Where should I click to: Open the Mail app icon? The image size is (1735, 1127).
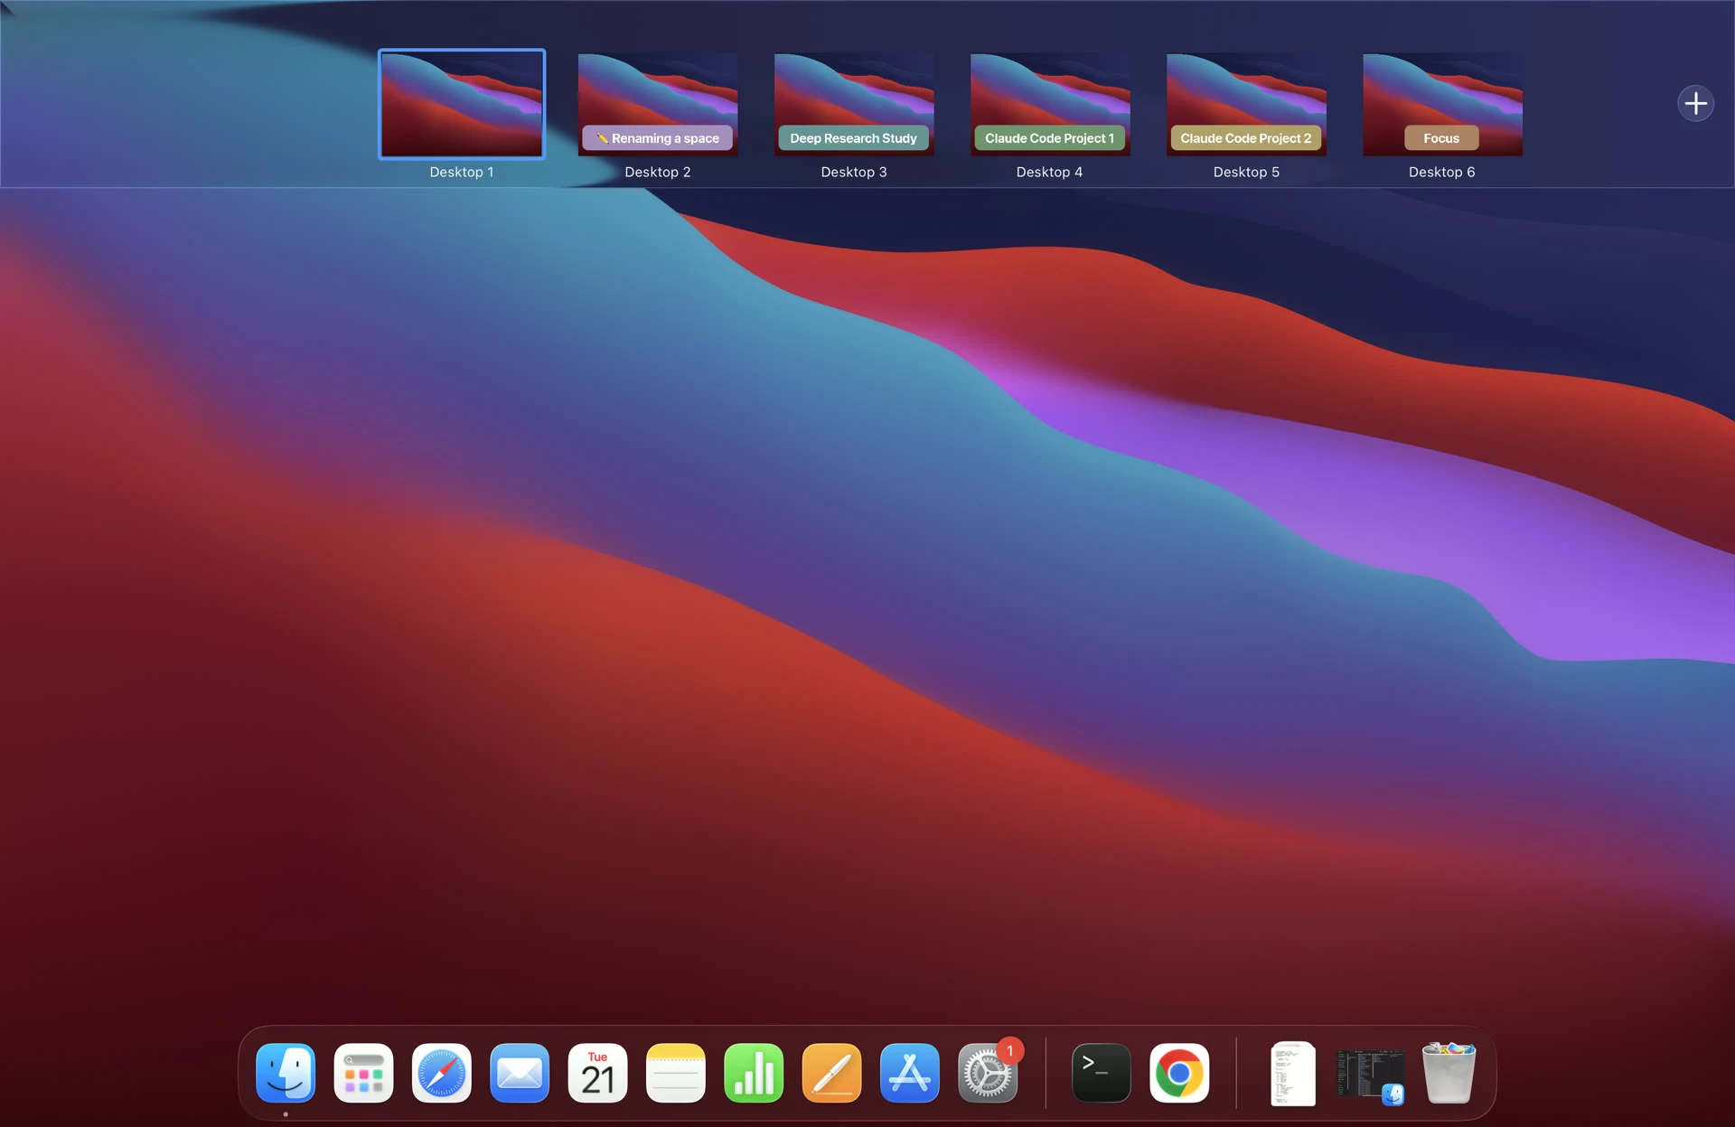(x=520, y=1074)
